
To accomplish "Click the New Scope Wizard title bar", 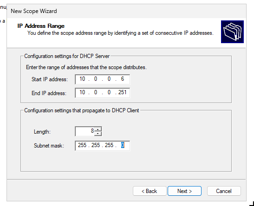I will (x=126, y=11).
